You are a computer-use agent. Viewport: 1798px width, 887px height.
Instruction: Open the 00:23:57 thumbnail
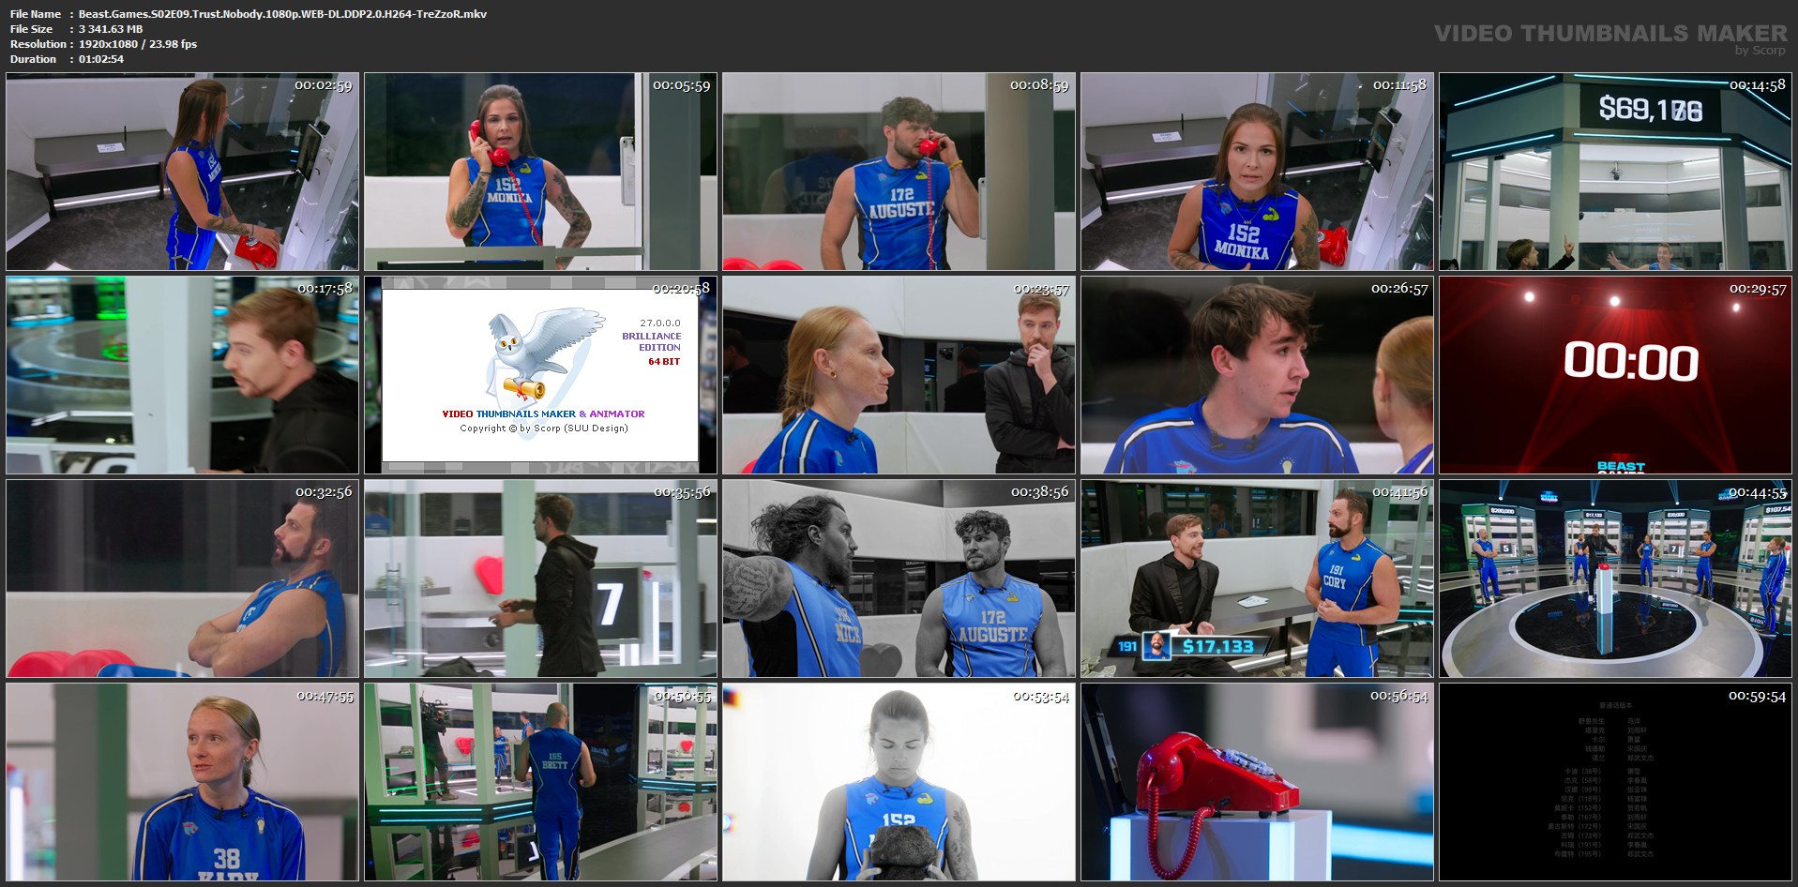tap(899, 375)
